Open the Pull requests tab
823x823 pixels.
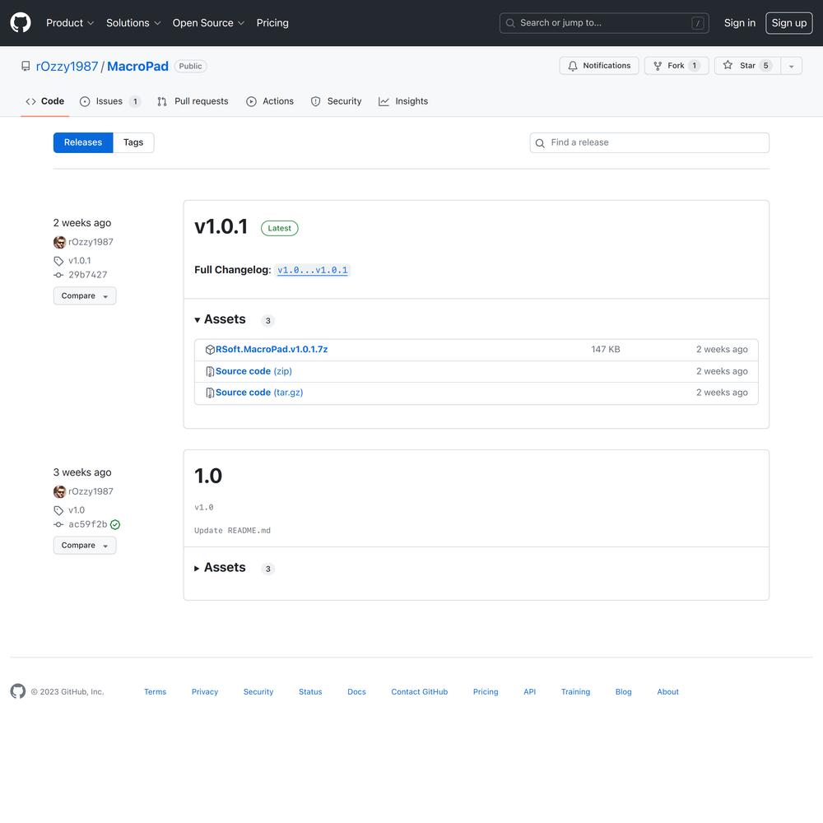coord(193,101)
